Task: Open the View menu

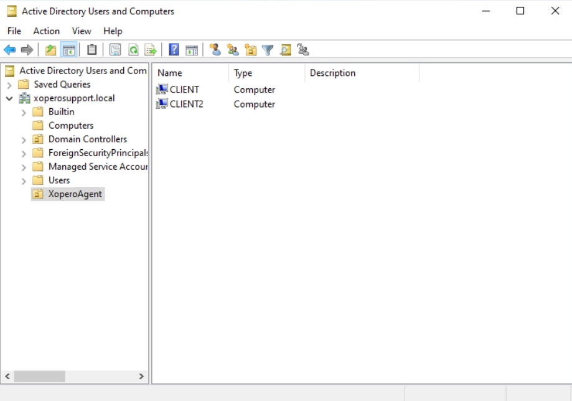Action: (x=81, y=30)
